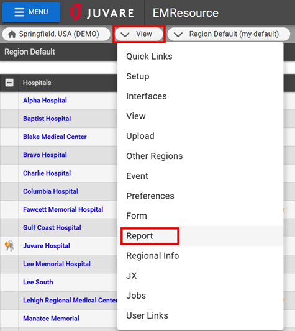Click the Fawcett Memorial Hospital link

click(x=63, y=209)
